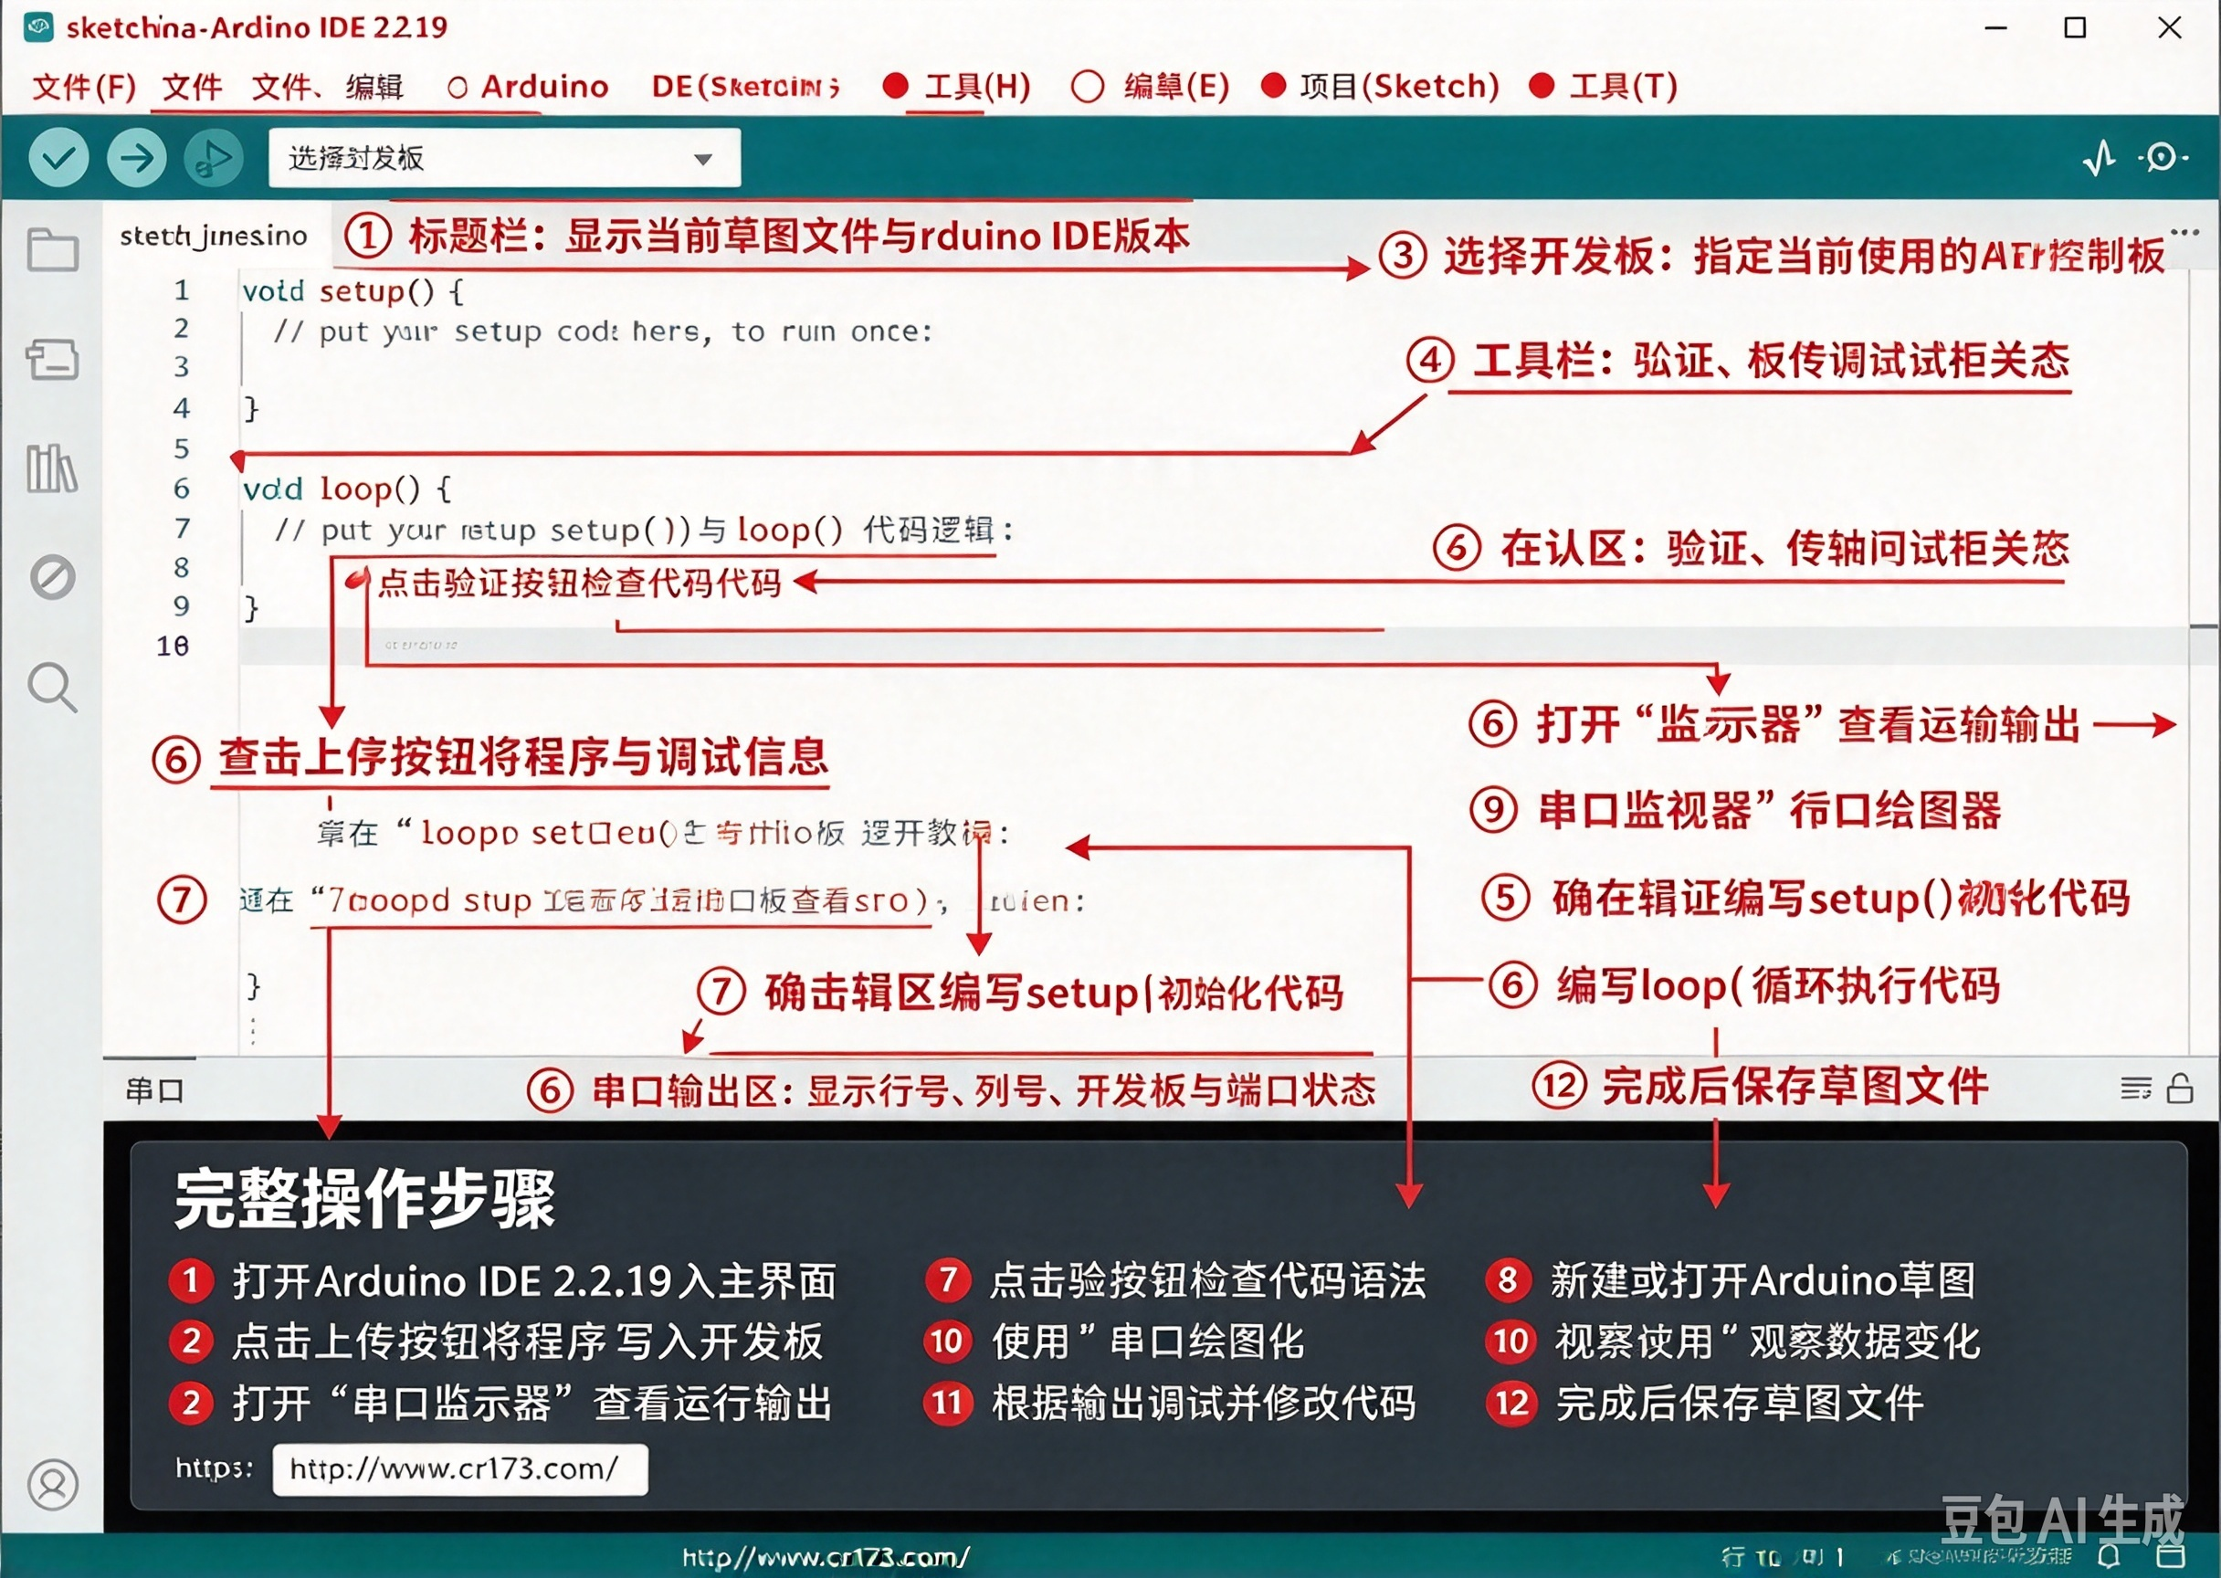Switch to the 串口 panel tab
Viewport: 2221px width, 1578px height.
(x=153, y=1089)
